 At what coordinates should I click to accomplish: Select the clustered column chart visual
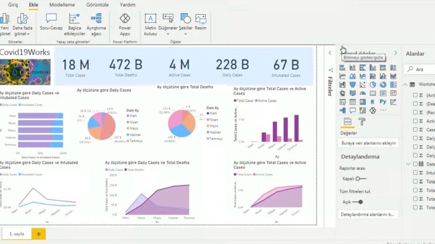(373, 68)
